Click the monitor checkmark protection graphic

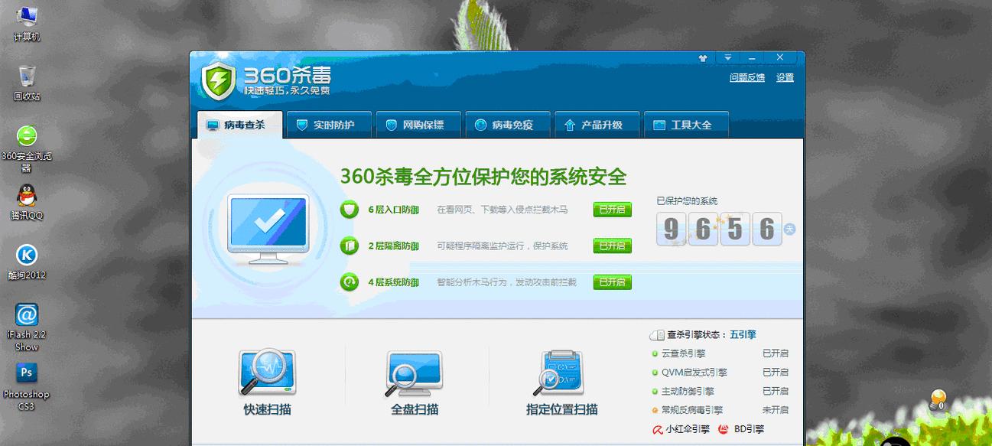(268, 228)
